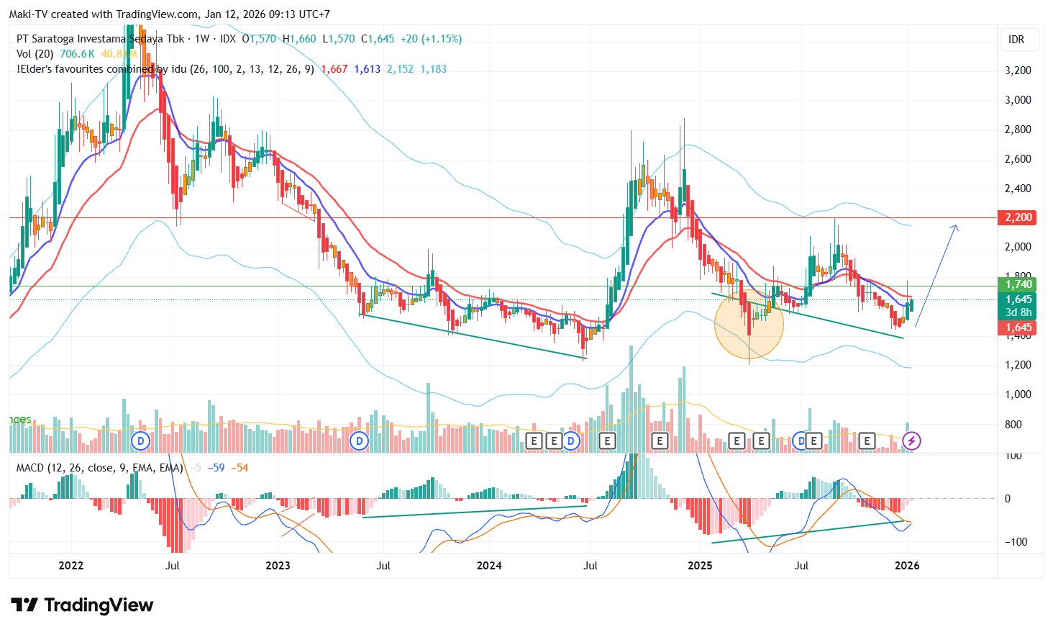Click the blue indicator value 1,613
The image size is (1053, 632).
click(368, 69)
